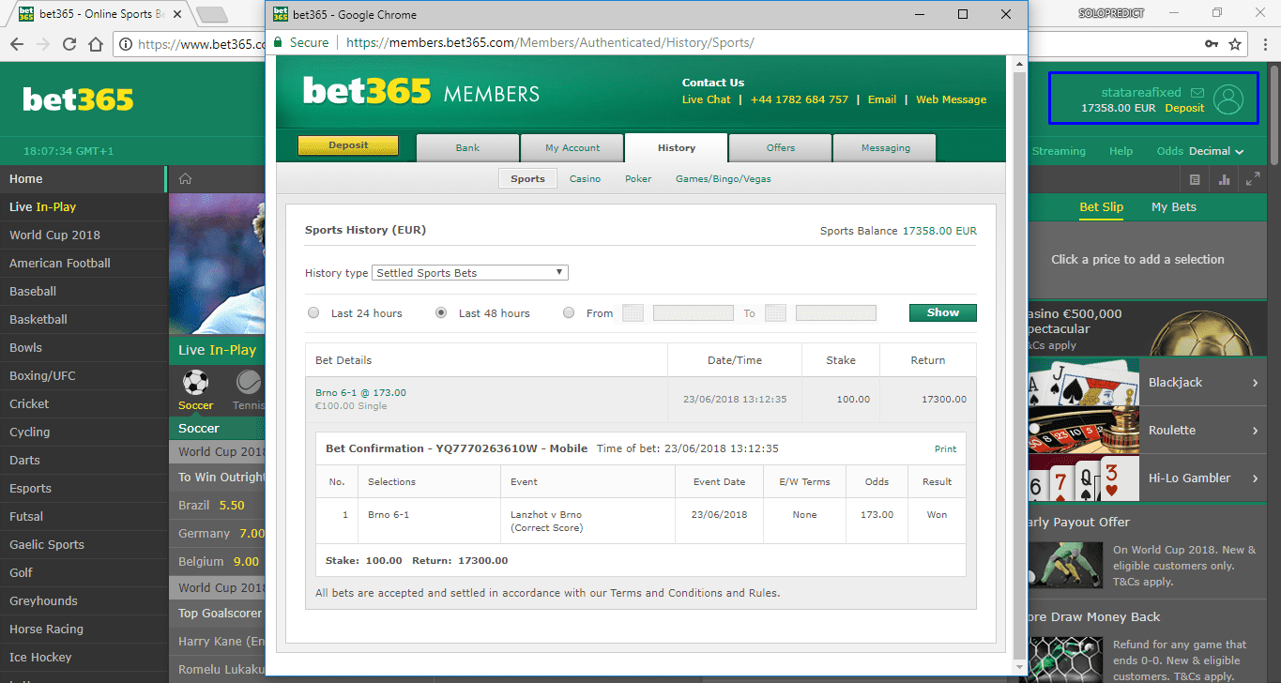
Task: Open From date calendar icon
Action: click(x=633, y=313)
